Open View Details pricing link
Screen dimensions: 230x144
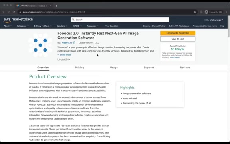tap(174, 58)
